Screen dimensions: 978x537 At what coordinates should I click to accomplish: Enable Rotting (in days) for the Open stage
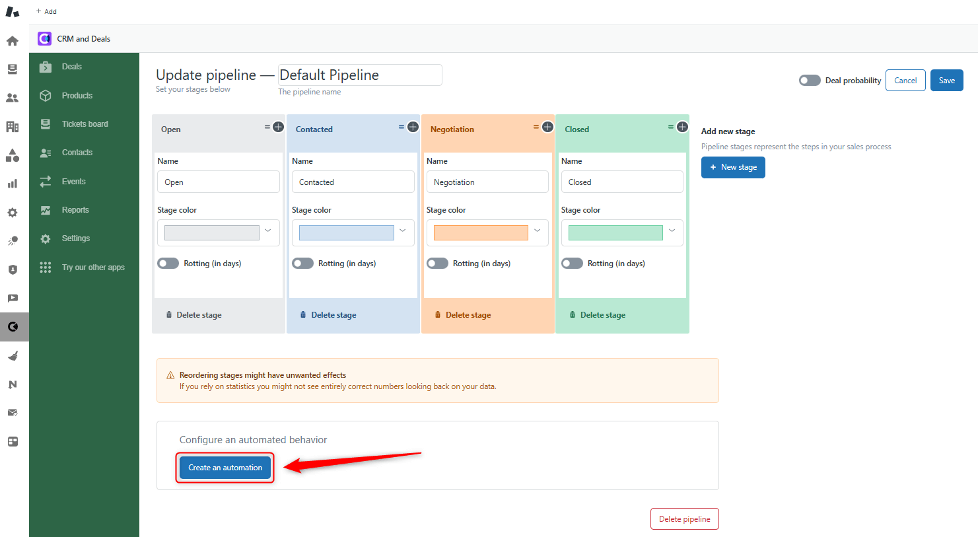pyautogui.click(x=168, y=263)
